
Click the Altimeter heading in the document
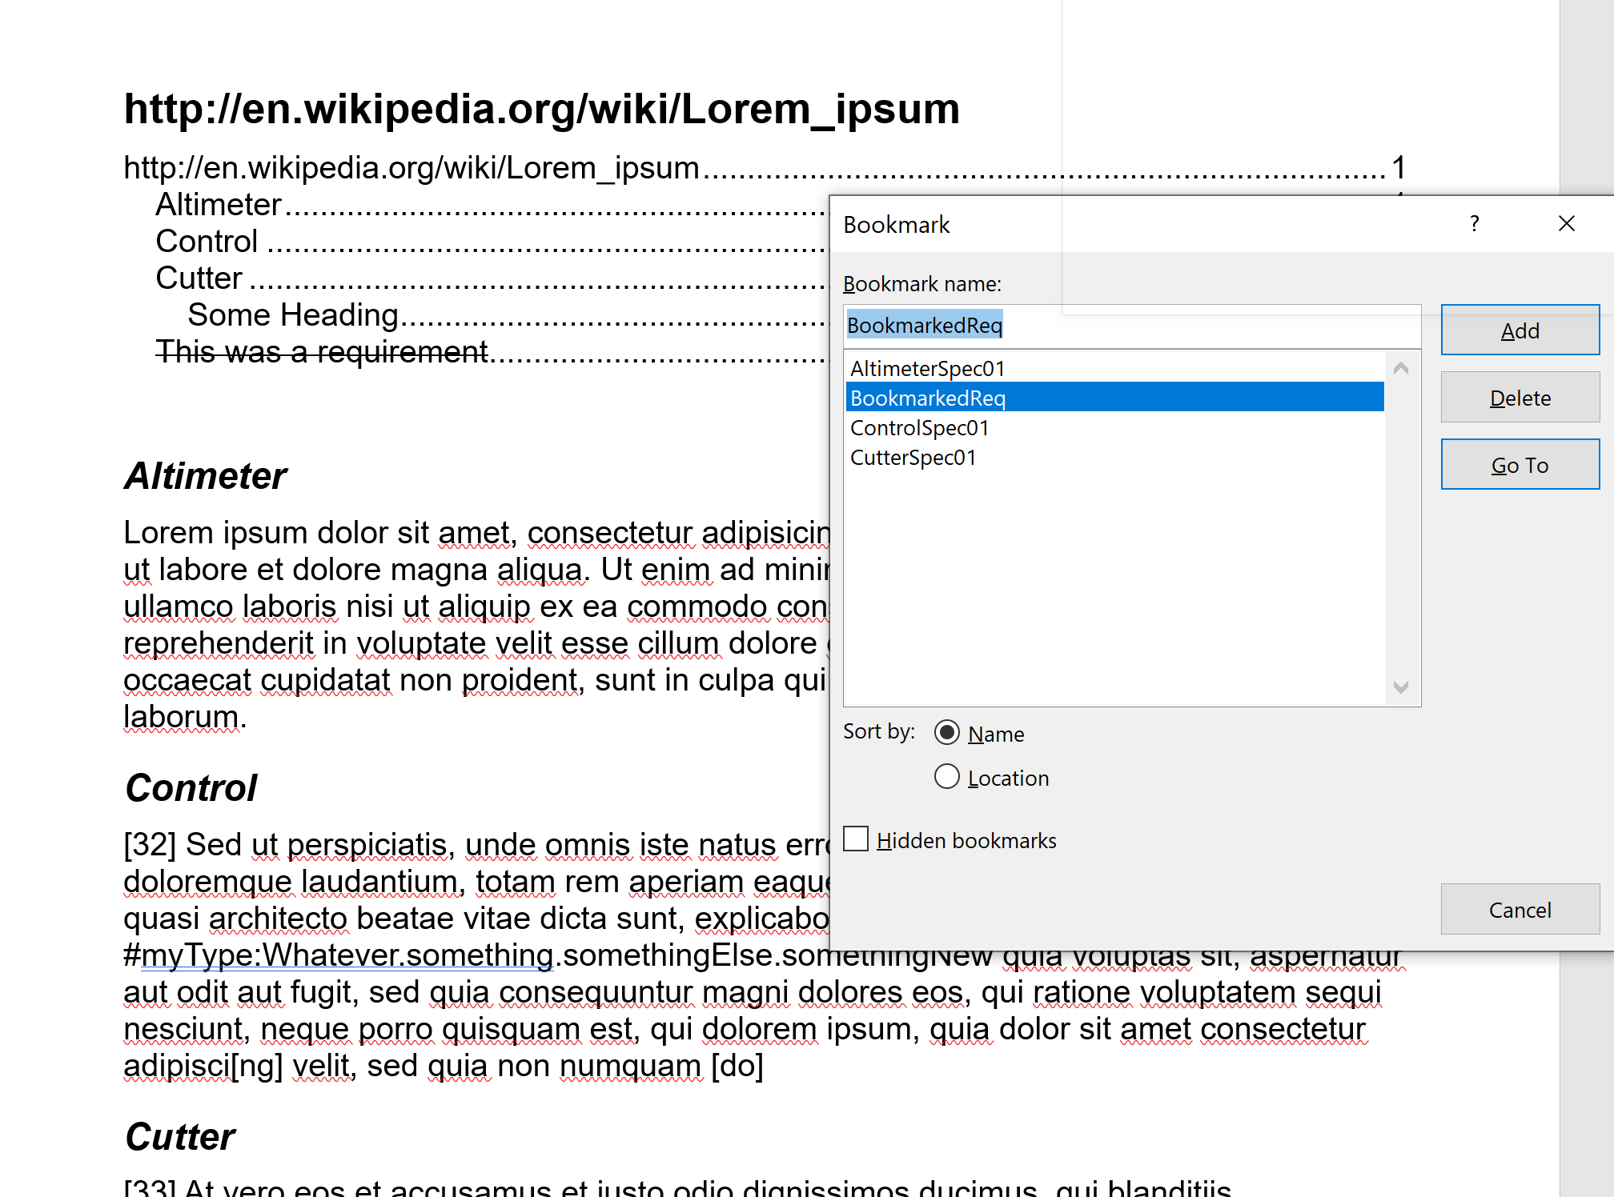(x=206, y=476)
